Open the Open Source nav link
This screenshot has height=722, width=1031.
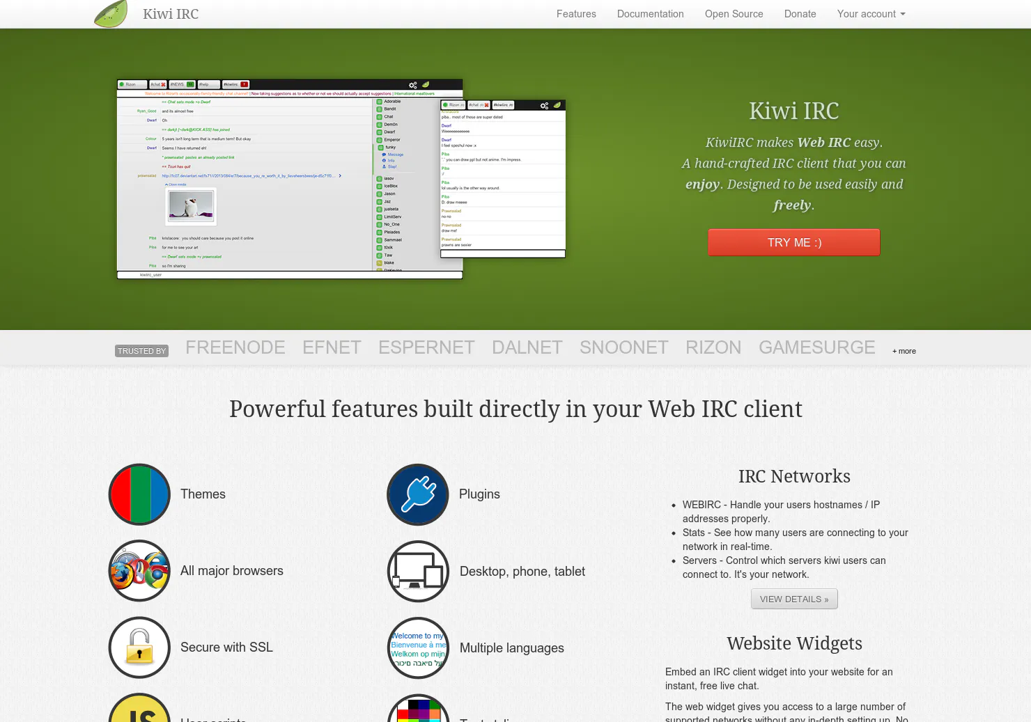(x=734, y=14)
